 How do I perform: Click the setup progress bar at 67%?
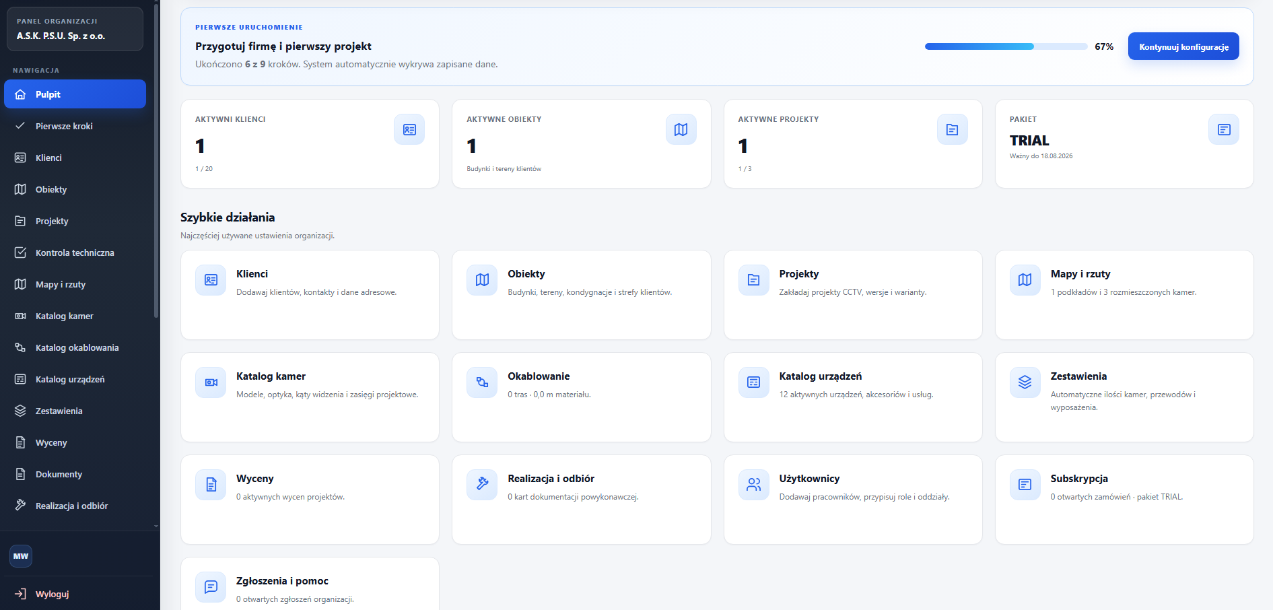coord(1006,46)
